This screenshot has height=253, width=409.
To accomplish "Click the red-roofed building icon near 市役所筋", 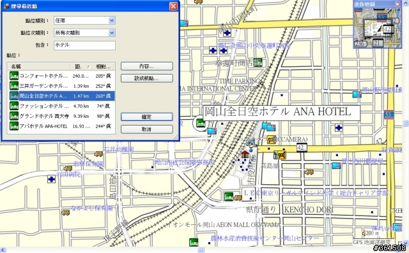I will [245, 154].
